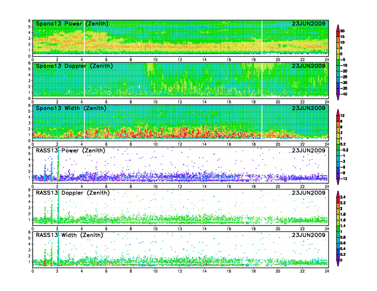Screen dimensions: 377x291
Task: Click x-axis tick "12" under Spano13 Power panel
Action: coord(180,60)
